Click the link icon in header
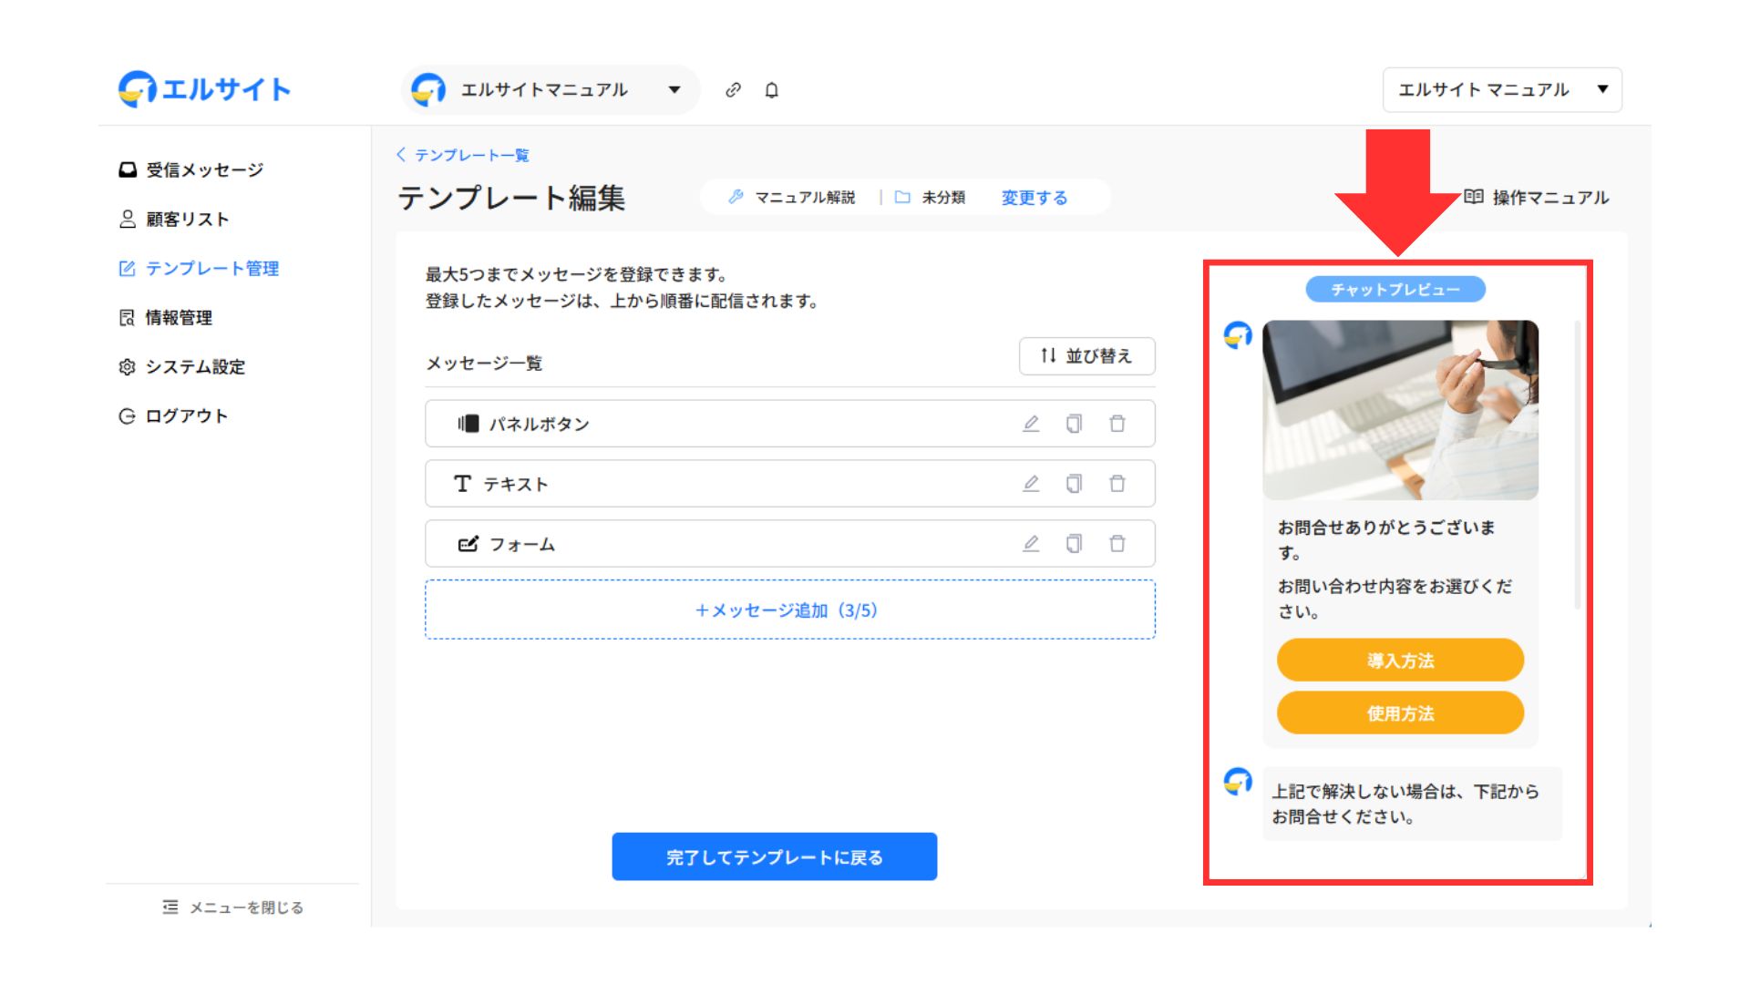This screenshot has height=984, width=1750. click(x=733, y=90)
